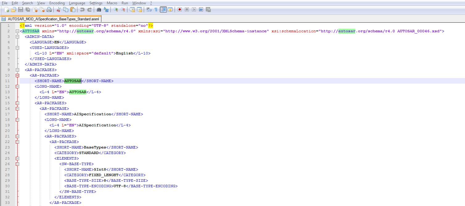The height and width of the screenshot is (206, 465).
Task: Select the AUTOSAR_MOD_AISpecification_BaseTypes_Standard.arxml tab
Action: tap(51, 19)
